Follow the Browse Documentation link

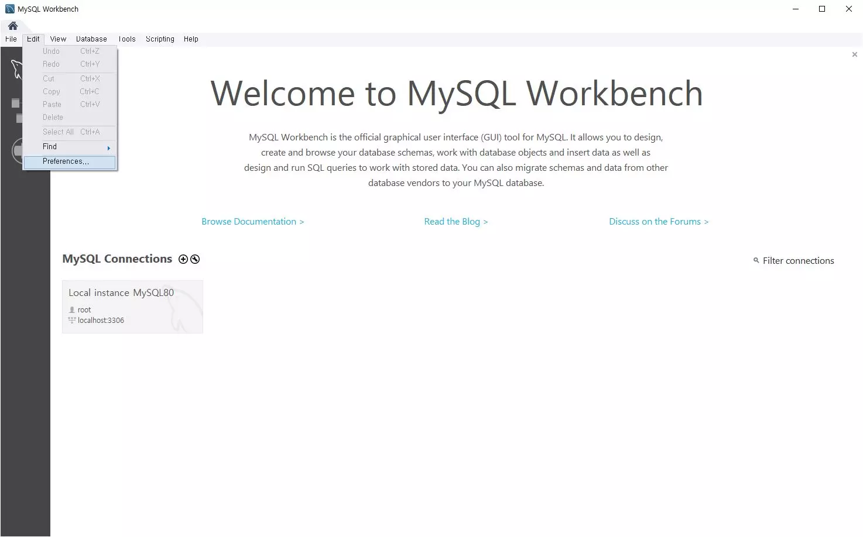point(252,222)
